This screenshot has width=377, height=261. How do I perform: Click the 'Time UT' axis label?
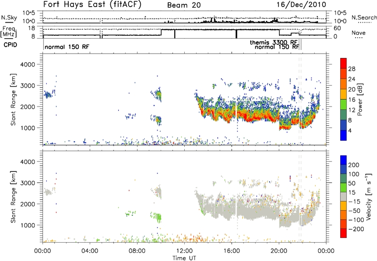pyautogui.click(x=184, y=258)
